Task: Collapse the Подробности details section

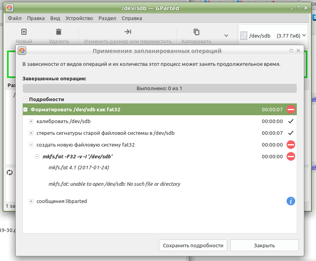Action: (x=25, y=100)
